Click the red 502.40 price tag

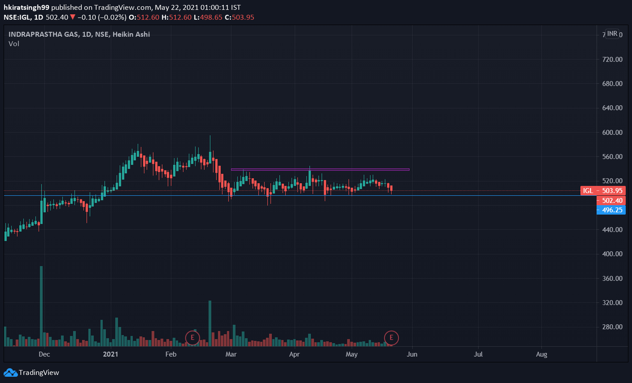(612, 200)
